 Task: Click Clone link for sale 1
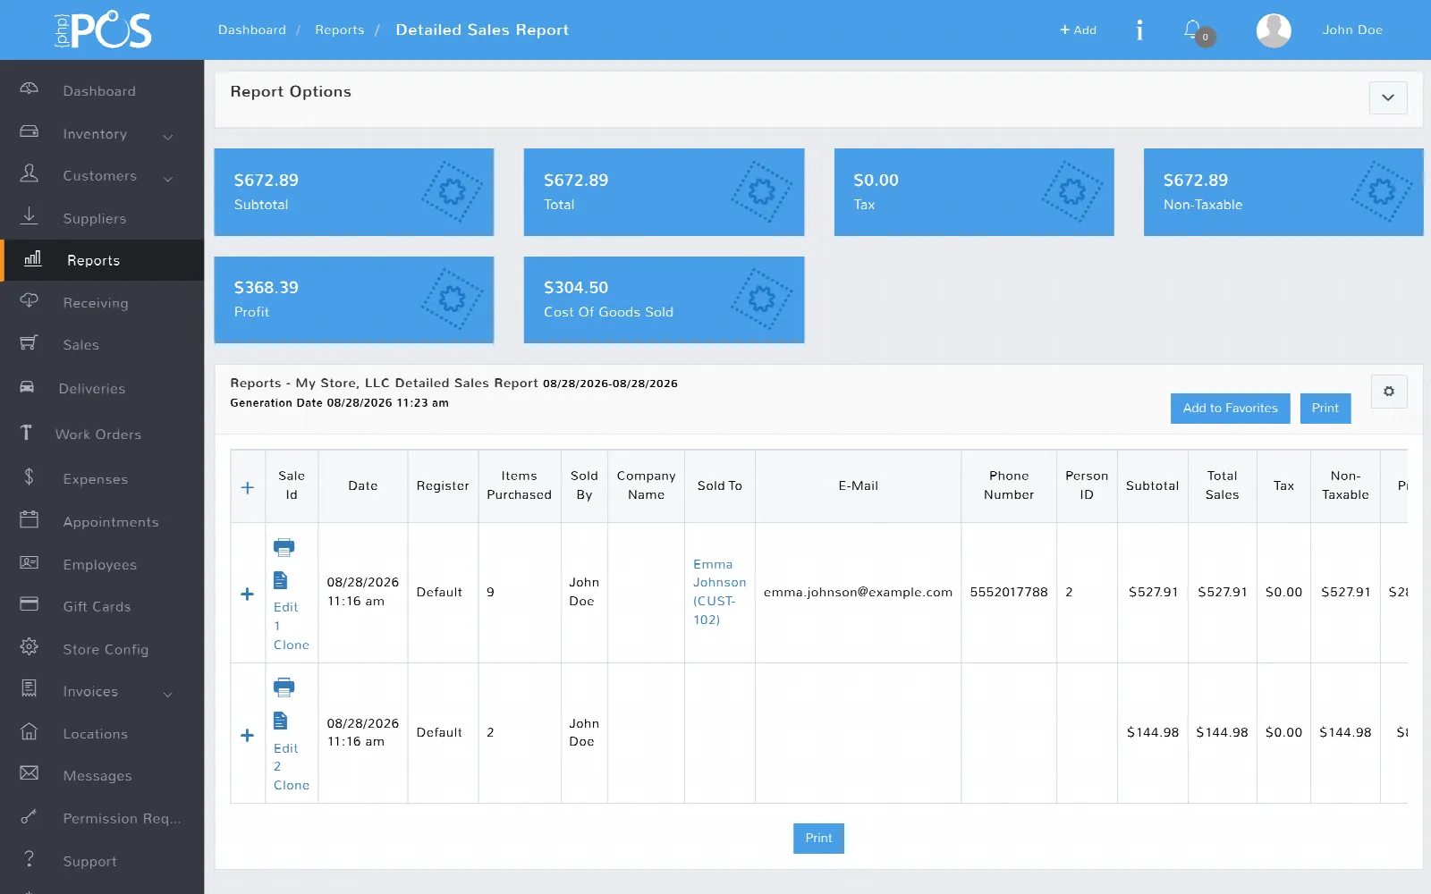(292, 645)
